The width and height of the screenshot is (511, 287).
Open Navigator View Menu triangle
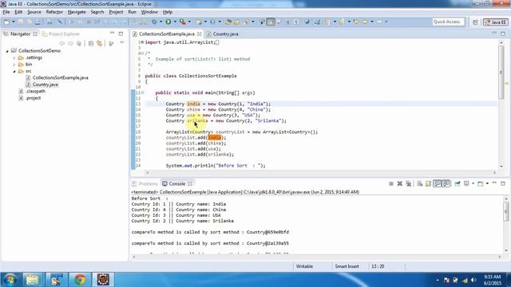[122, 43]
